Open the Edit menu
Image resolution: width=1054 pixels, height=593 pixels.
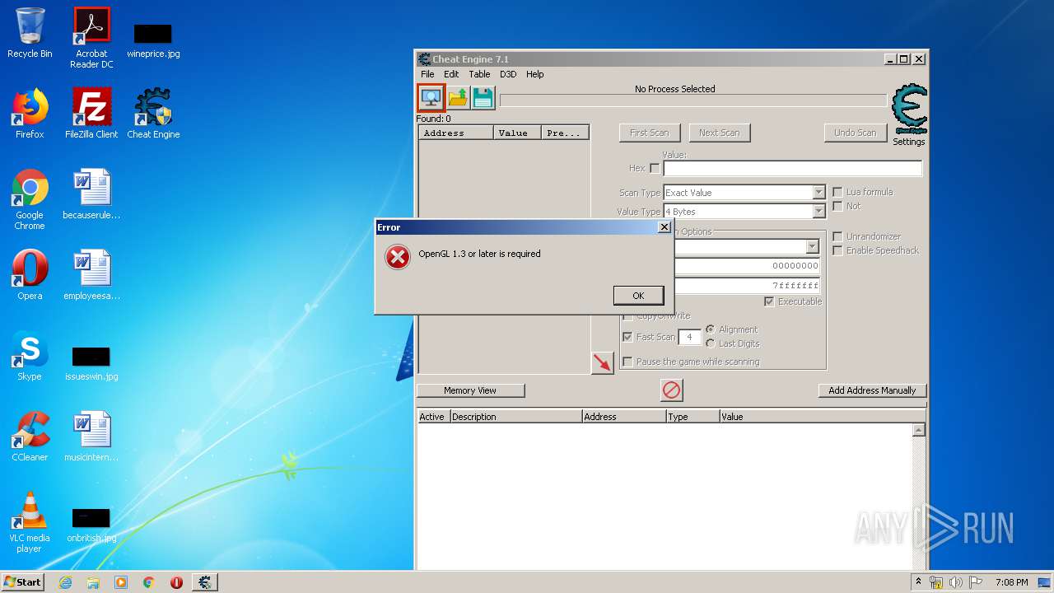click(451, 74)
